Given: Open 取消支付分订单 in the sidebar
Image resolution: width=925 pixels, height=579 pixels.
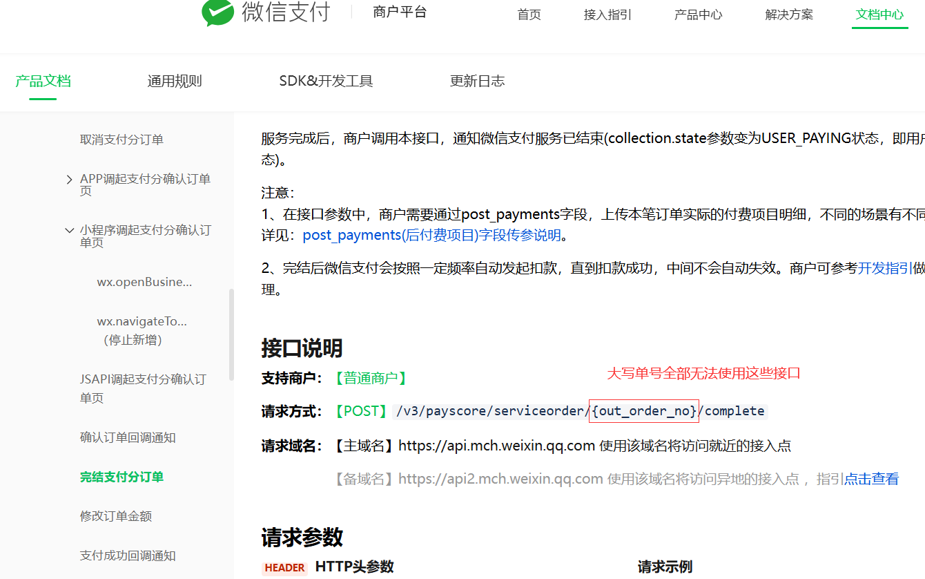Looking at the screenshot, I should click(x=121, y=140).
